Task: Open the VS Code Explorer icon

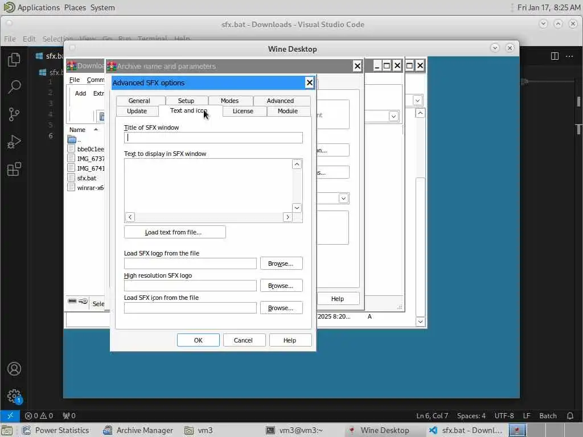Action: pyautogui.click(x=14, y=59)
